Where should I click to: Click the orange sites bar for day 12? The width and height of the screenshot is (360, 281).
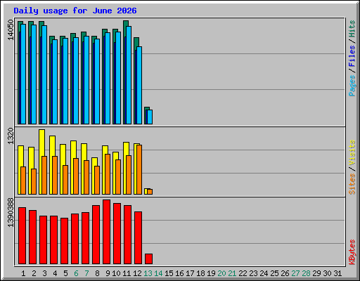coord(139,169)
